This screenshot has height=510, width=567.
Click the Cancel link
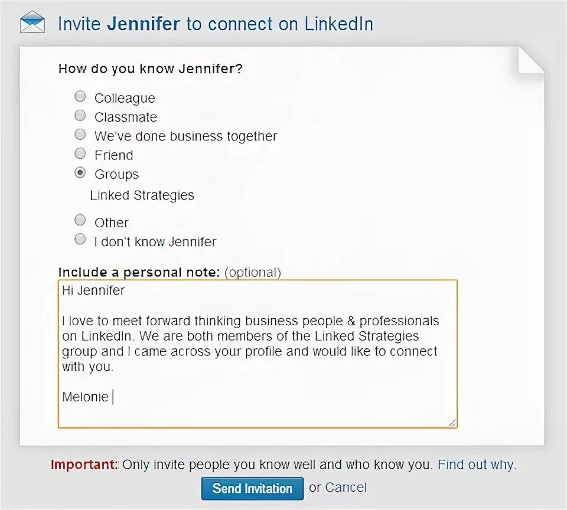pos(346,488)
